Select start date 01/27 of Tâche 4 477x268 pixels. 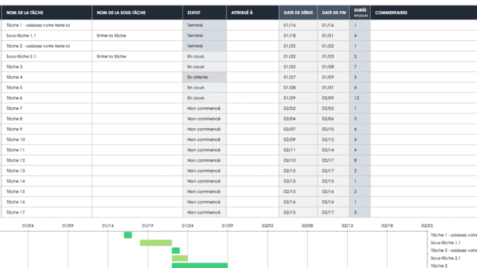[x=298, y=77]
